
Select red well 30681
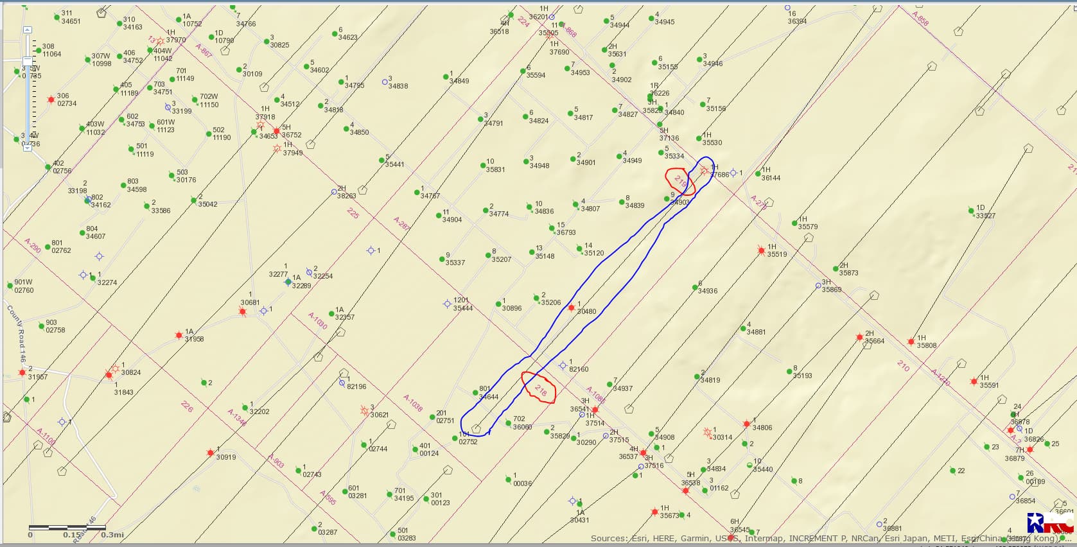click(x=242, y=311)
